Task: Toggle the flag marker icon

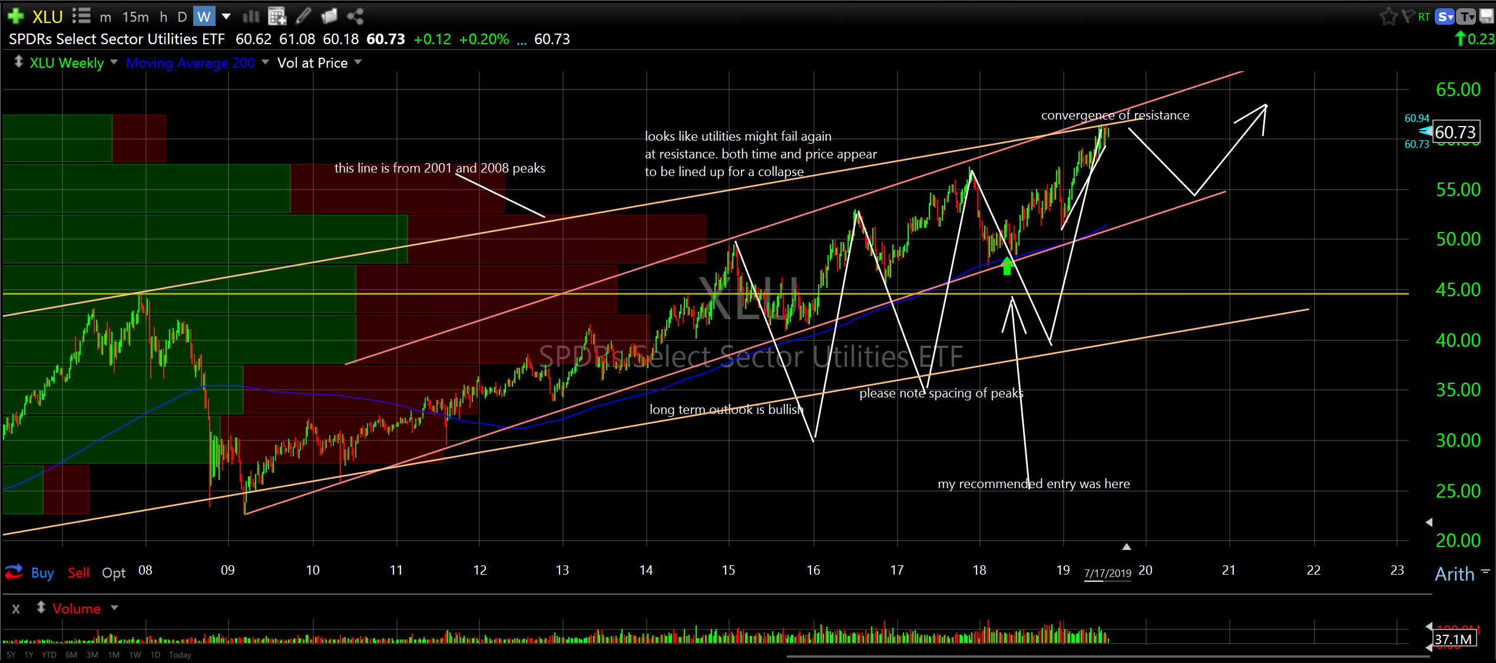Action: pos(1408,16)
